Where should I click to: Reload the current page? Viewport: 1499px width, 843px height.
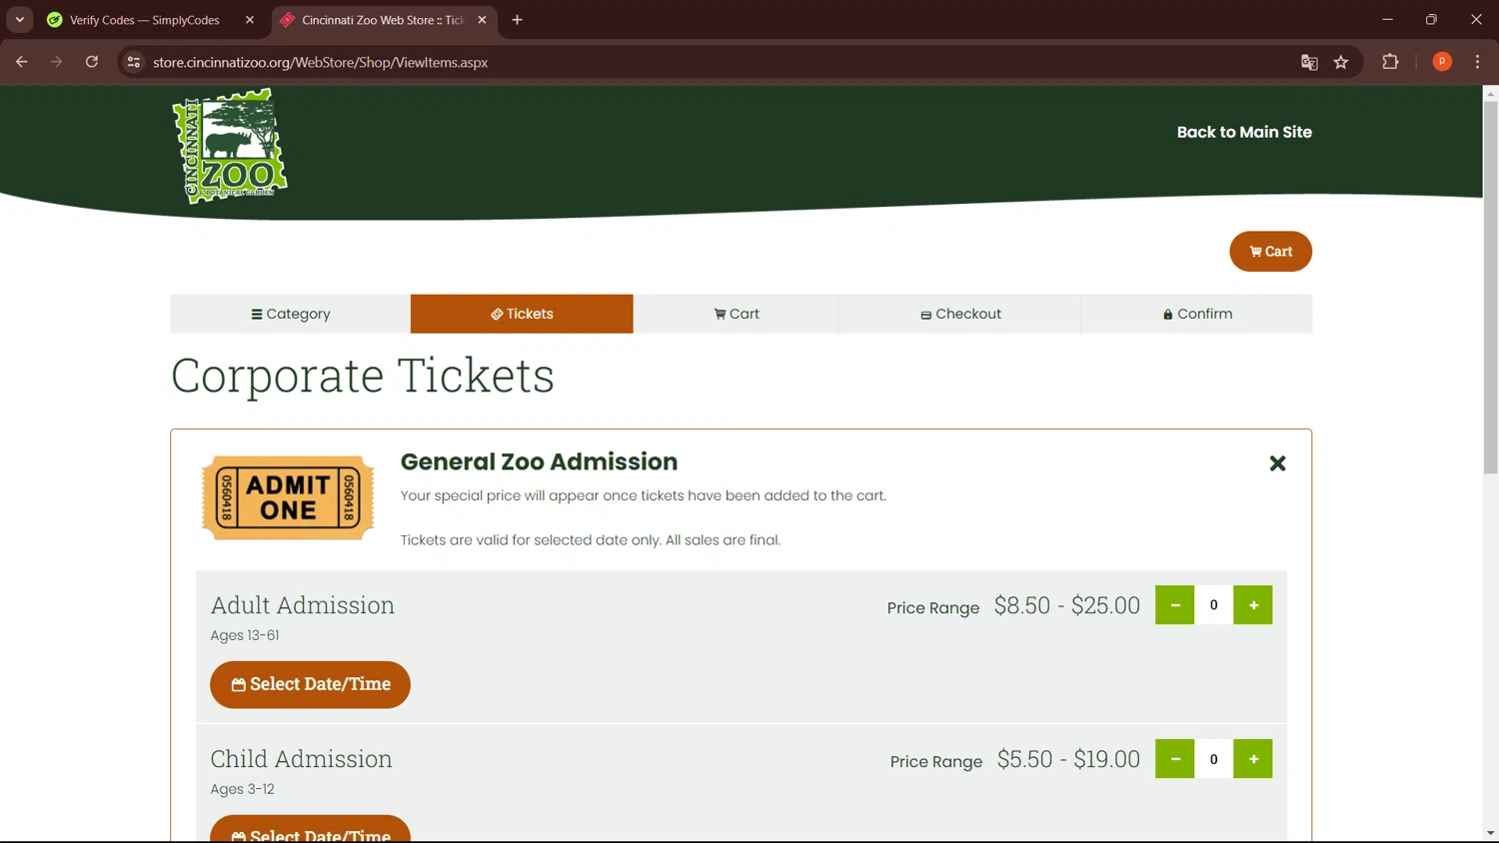coord(92,62)
